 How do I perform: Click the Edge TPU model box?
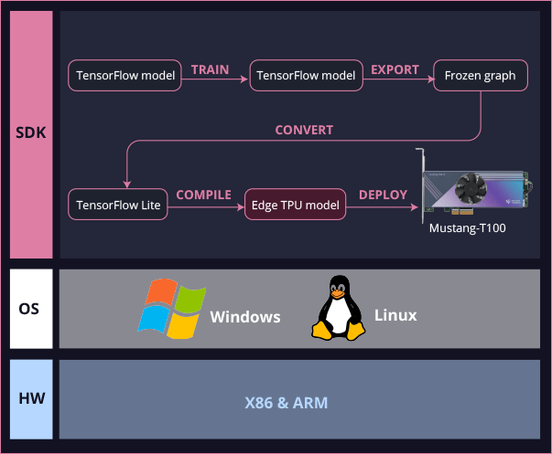(x=296, y=205)
